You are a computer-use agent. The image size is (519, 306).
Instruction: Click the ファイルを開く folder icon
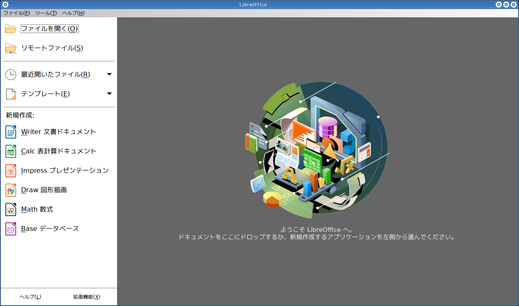[x=10, y=29]
